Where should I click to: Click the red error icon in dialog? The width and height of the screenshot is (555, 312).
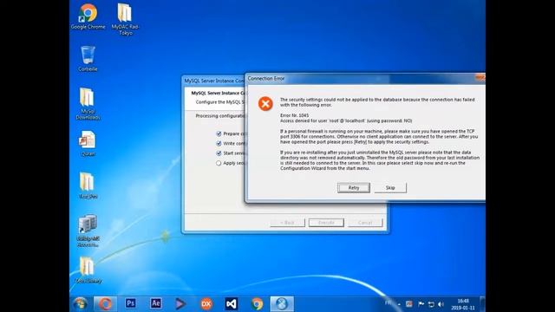(265, 104)
